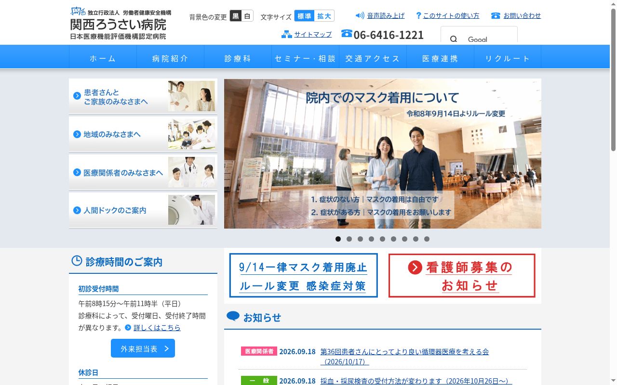Click the arrow icon beside 患者さんとご家族のみなさまへ
617x385 pixels.
click(x=77, y=96)
